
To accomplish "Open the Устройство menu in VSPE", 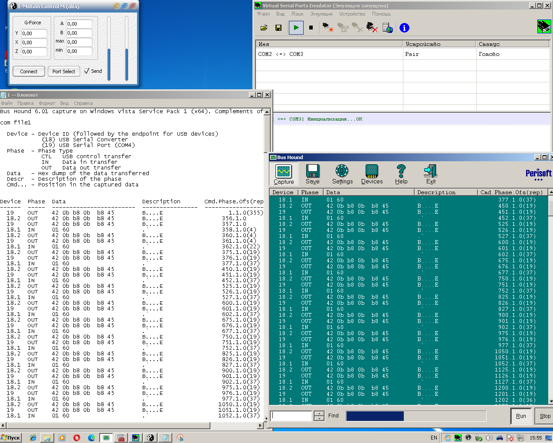I will click(352, 14).
